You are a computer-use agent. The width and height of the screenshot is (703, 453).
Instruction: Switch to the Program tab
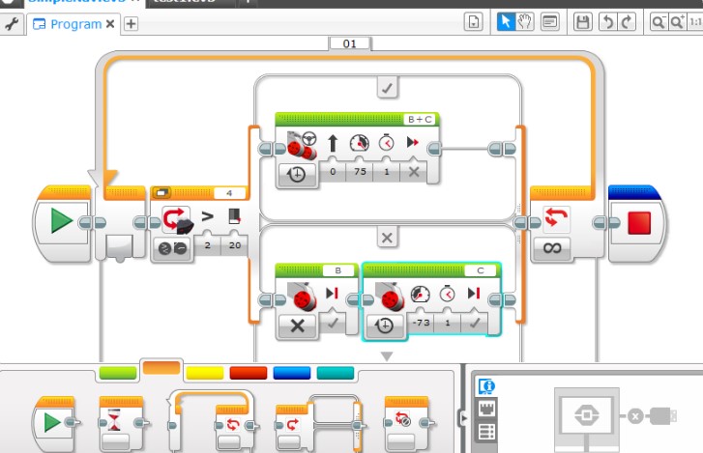[67, 24]
